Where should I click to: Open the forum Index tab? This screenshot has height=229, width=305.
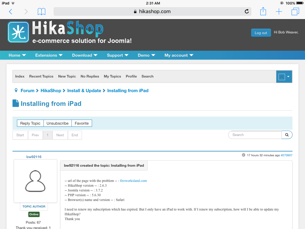20,76
